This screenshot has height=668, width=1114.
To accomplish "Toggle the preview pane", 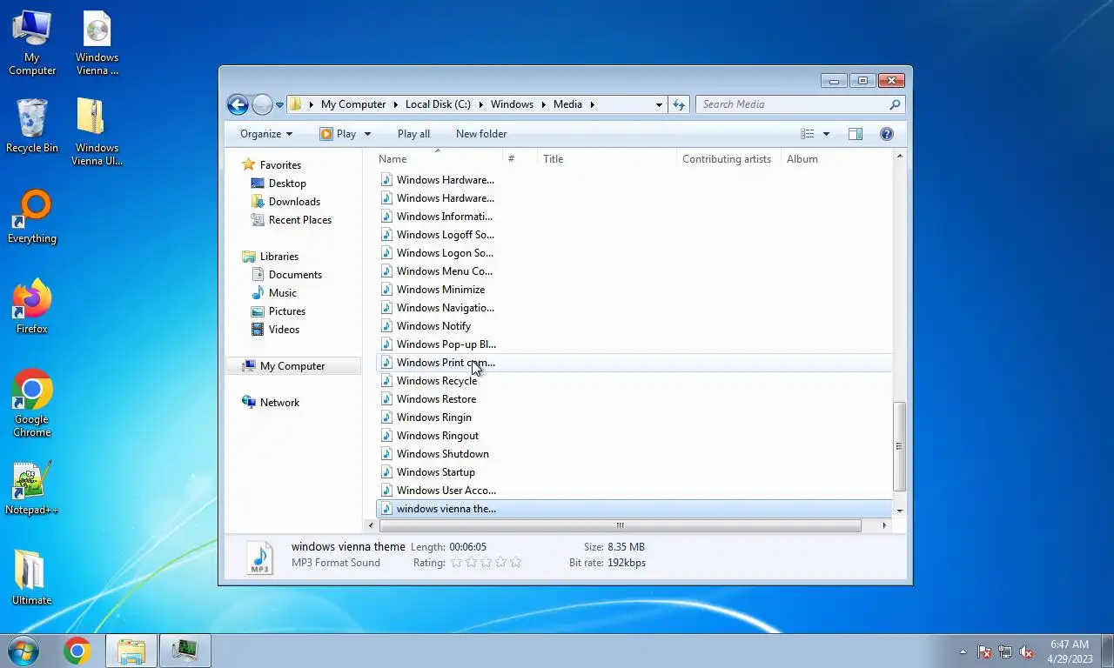I will pyautogui.click(x=856, y=134).
